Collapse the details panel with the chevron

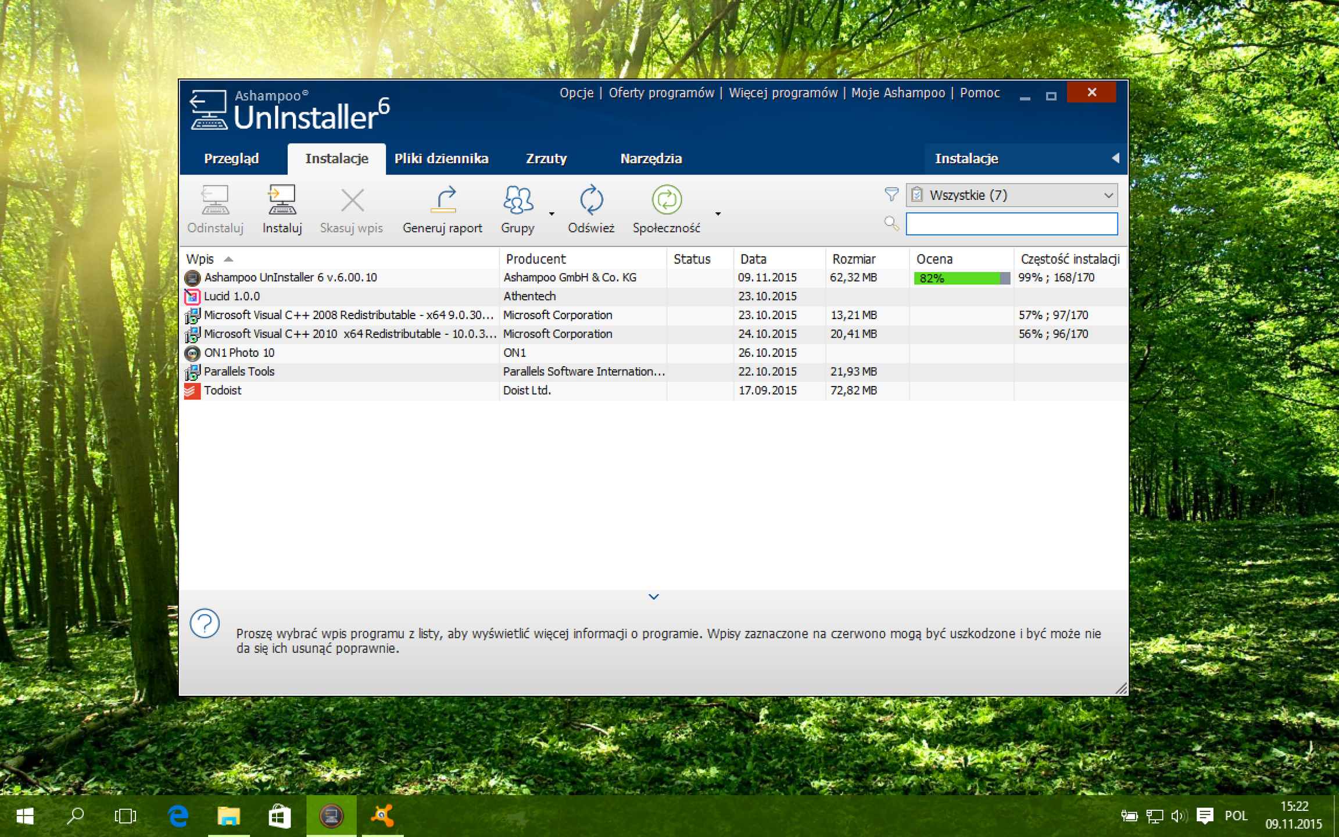pyautogui.click(x=654, y=597)
